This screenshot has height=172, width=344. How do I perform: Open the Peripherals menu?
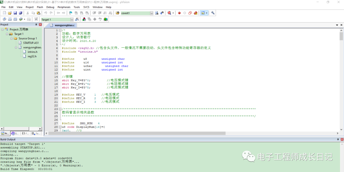64,7
